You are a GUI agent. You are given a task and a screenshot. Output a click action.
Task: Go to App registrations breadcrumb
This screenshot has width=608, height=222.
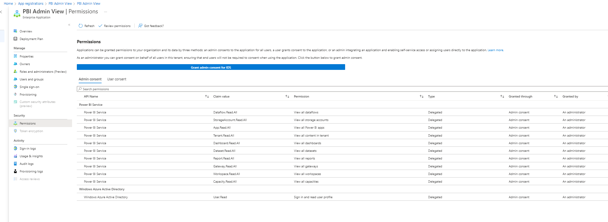(31, 3)
